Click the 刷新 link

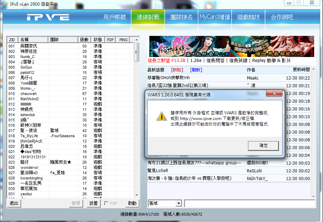(196, 70)
